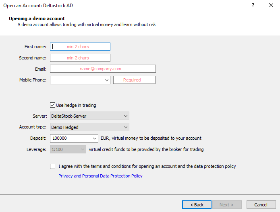Viewport: 280px width, 212px height.
Task: Open the Privacy and Personal Data Protection Policy link
Action: [x=100, y=176]
